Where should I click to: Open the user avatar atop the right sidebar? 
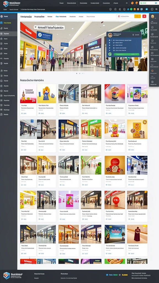pyautogui.click(x=152, y=17)
